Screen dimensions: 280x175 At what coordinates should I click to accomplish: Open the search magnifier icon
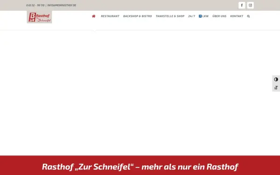pos(248,16)
